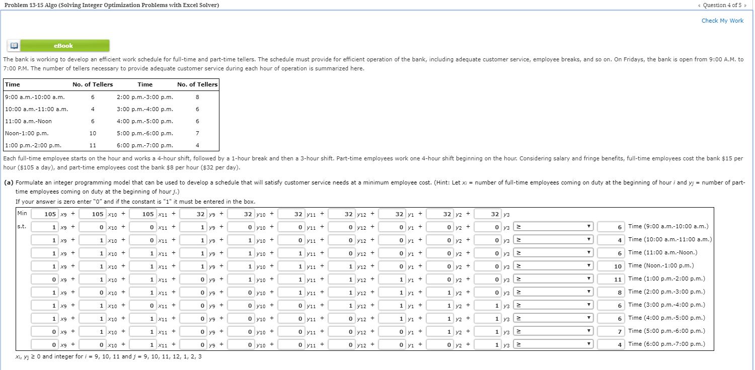
Task: Click the Check My Work link
Action: [722, 21]
